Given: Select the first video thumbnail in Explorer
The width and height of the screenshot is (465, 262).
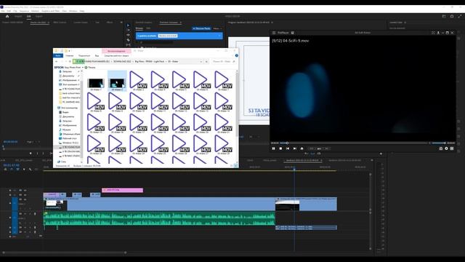Looking at the screenshot, I should pos(96,83).
